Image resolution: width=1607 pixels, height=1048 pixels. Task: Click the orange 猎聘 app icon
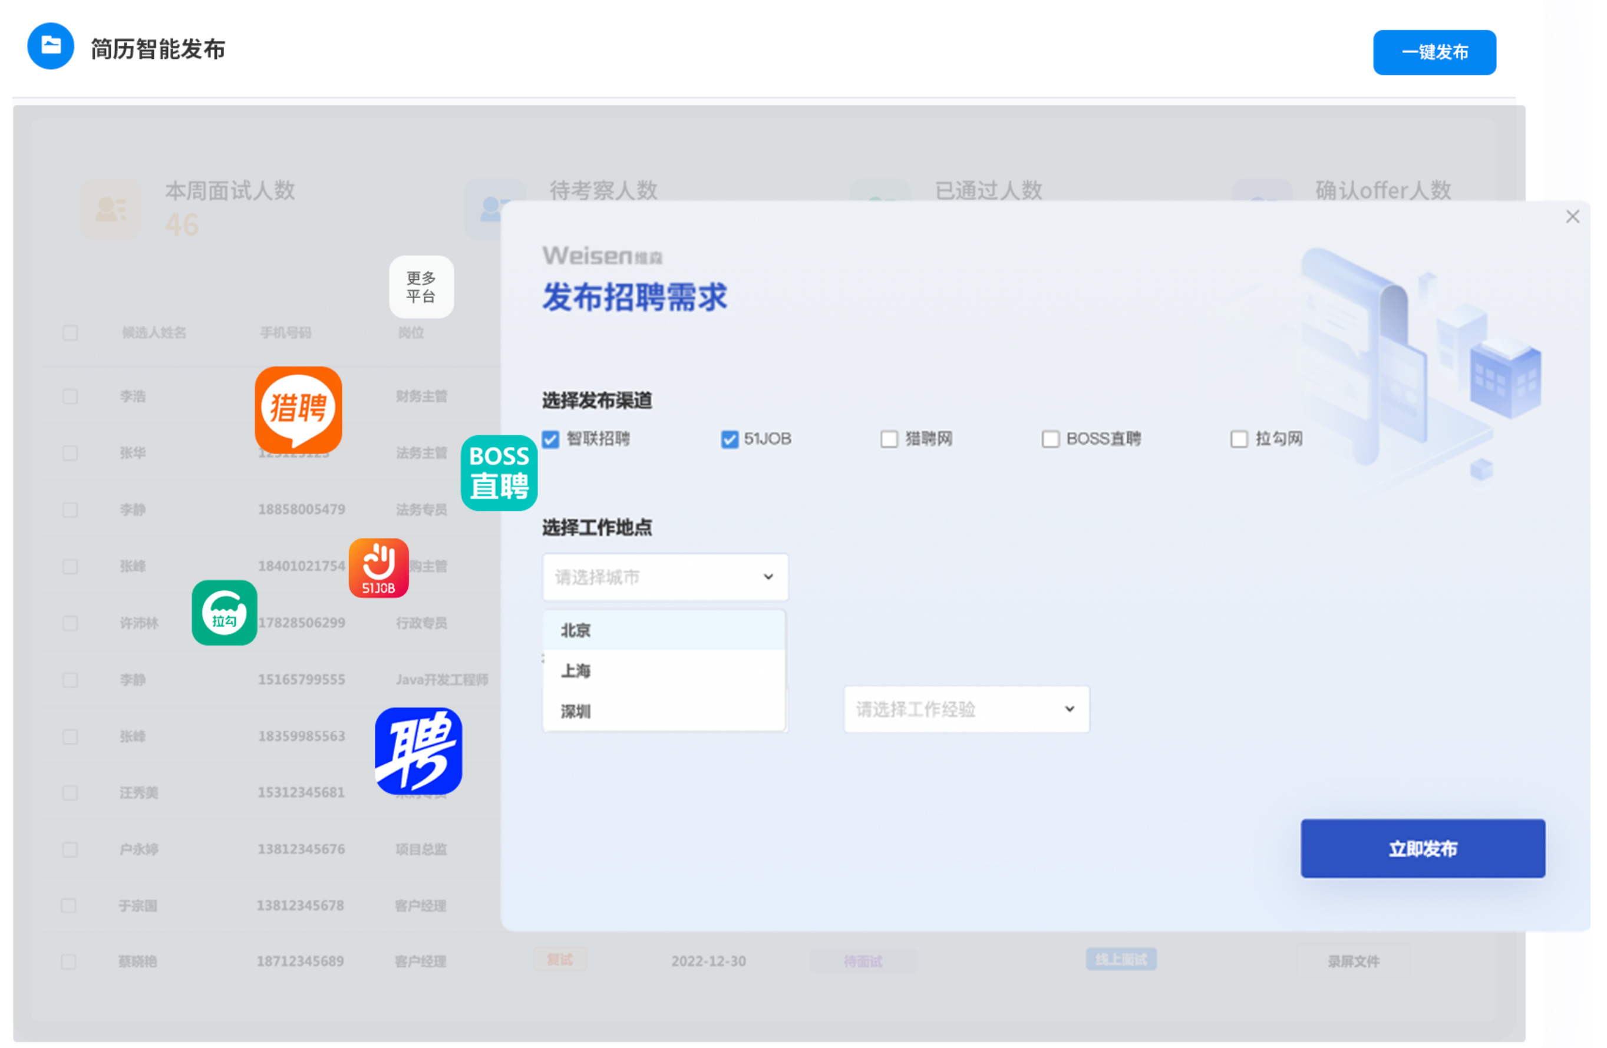(x=298, y=410)
